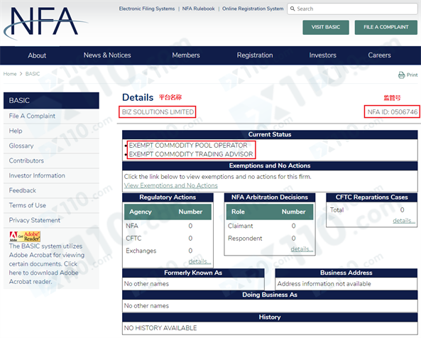This screenshot has height=338, width=421.
Task: Open the Get Adobe Reader badge
Action: point(25,236)
